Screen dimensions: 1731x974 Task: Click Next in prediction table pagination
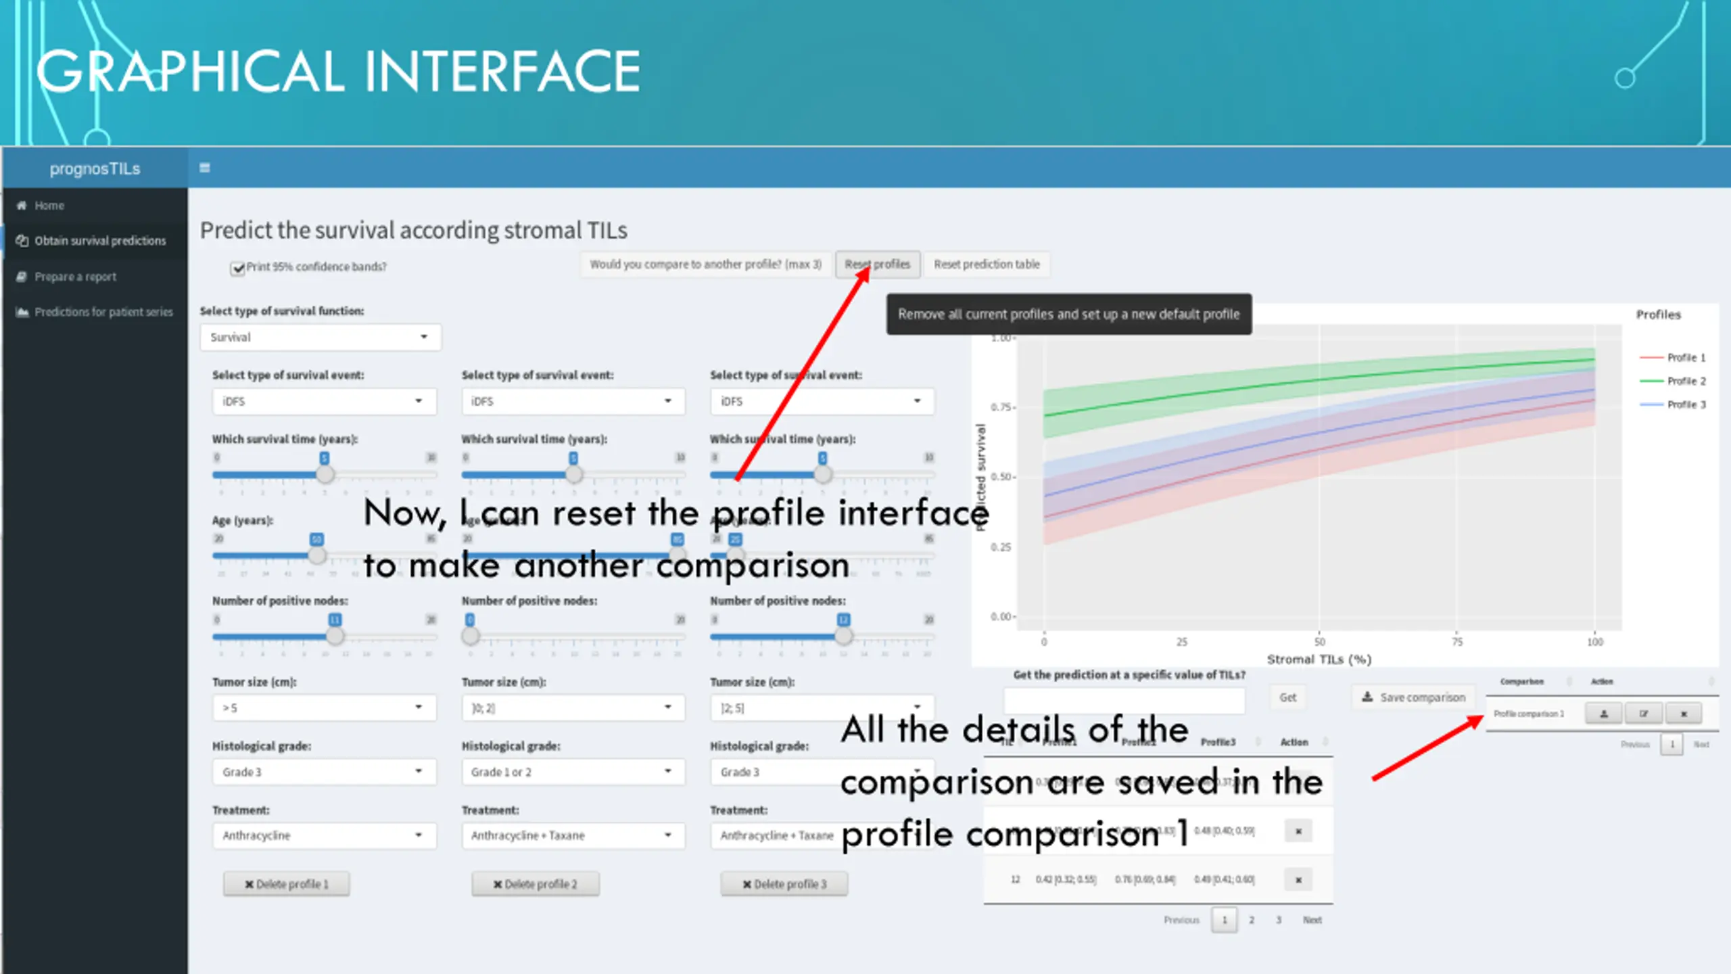(x=1312, y=920)
